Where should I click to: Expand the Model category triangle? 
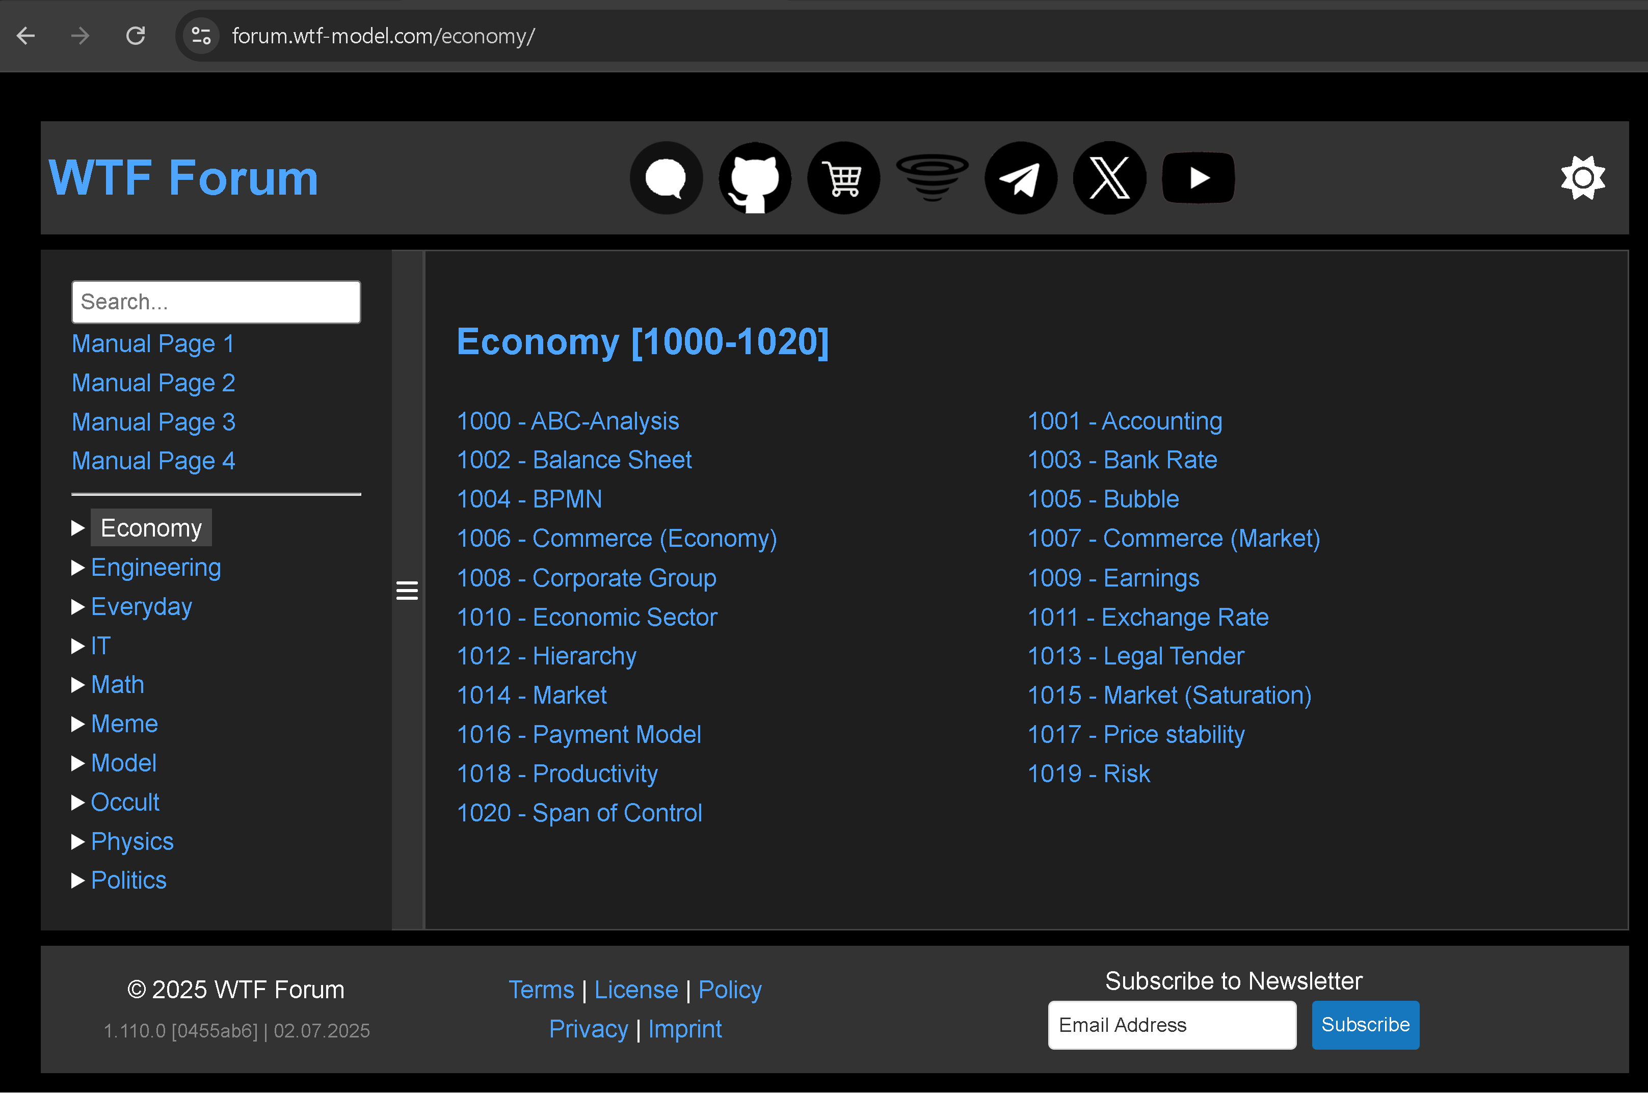77,763
